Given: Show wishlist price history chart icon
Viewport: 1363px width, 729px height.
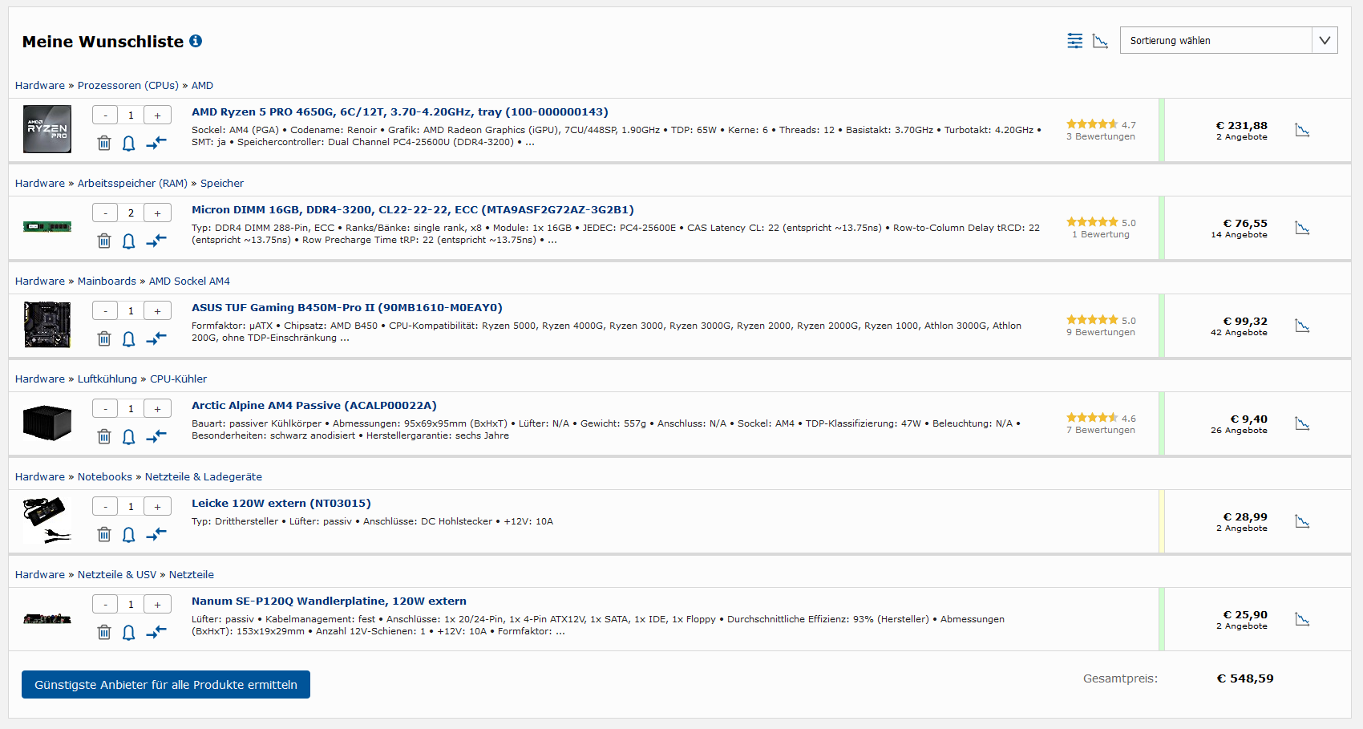Looking at the screenshot, I should point(1100,41).
